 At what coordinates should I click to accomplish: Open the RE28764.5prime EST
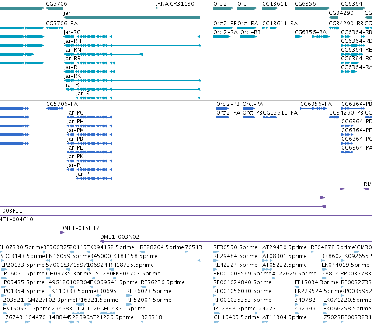pyautogui.click(x=143, y=252)
